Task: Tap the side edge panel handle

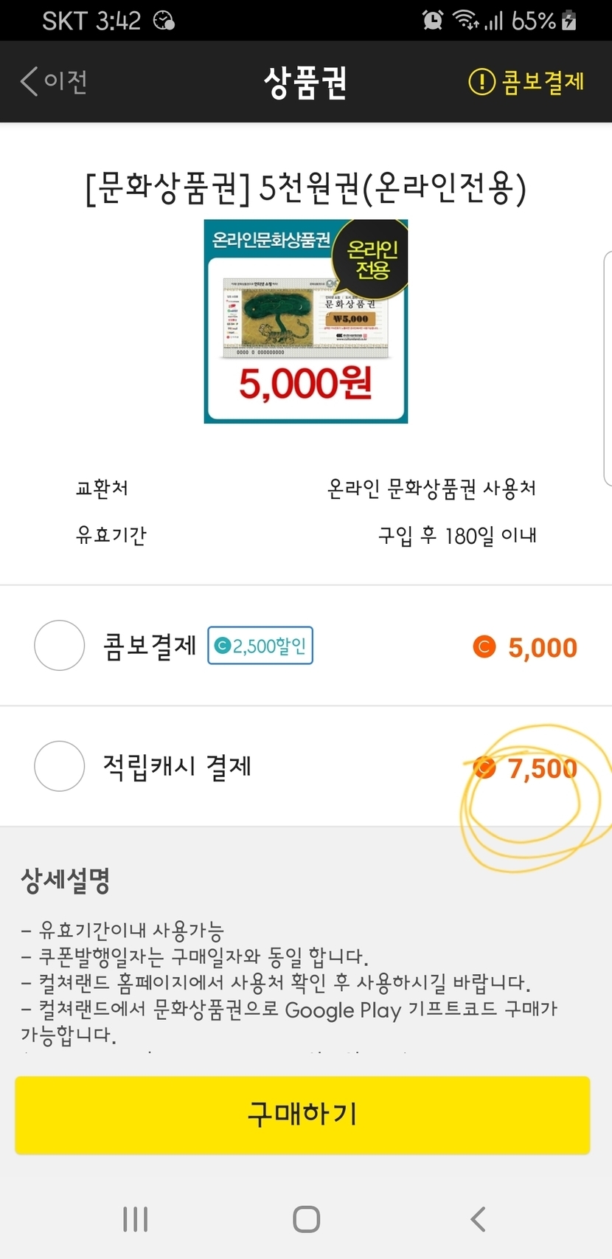Action: [608, 369]
